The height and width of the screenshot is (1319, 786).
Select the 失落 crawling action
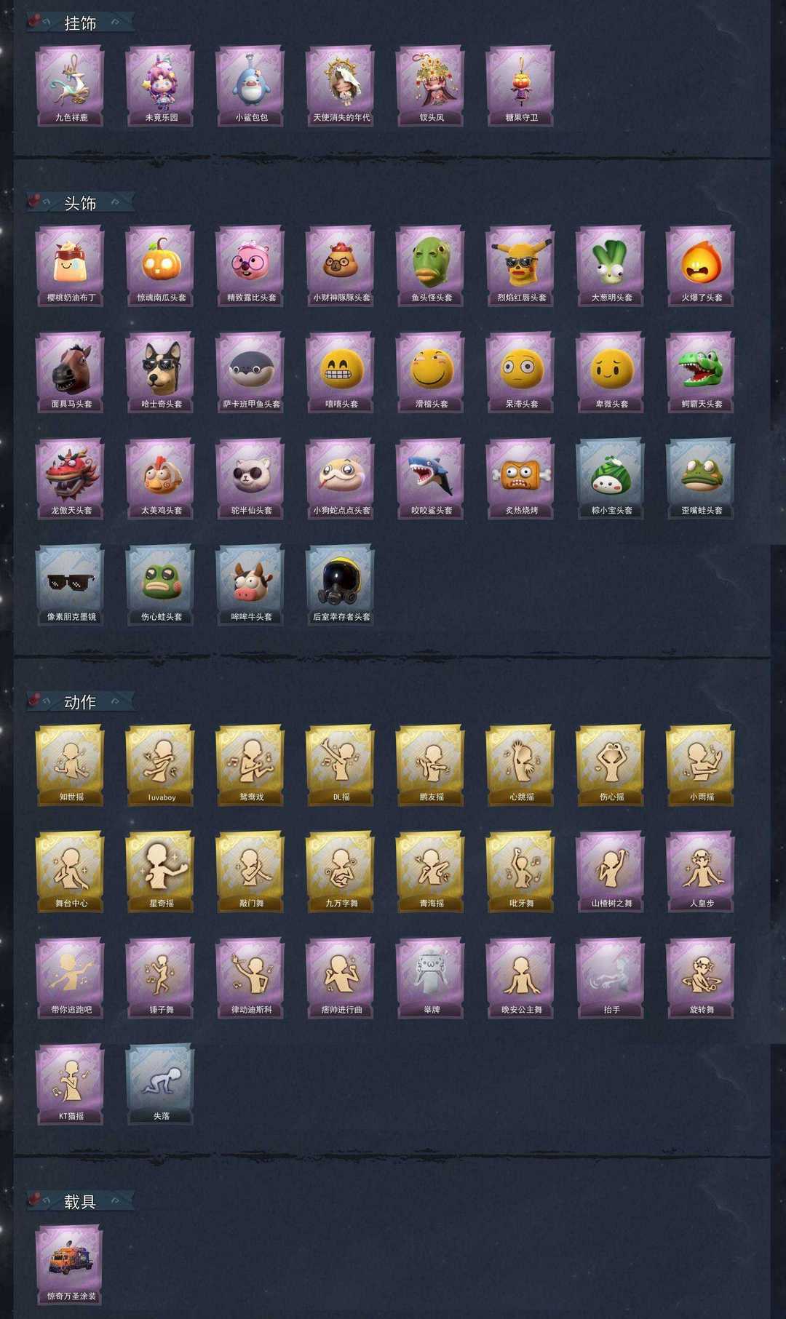tap(160, 1084)
